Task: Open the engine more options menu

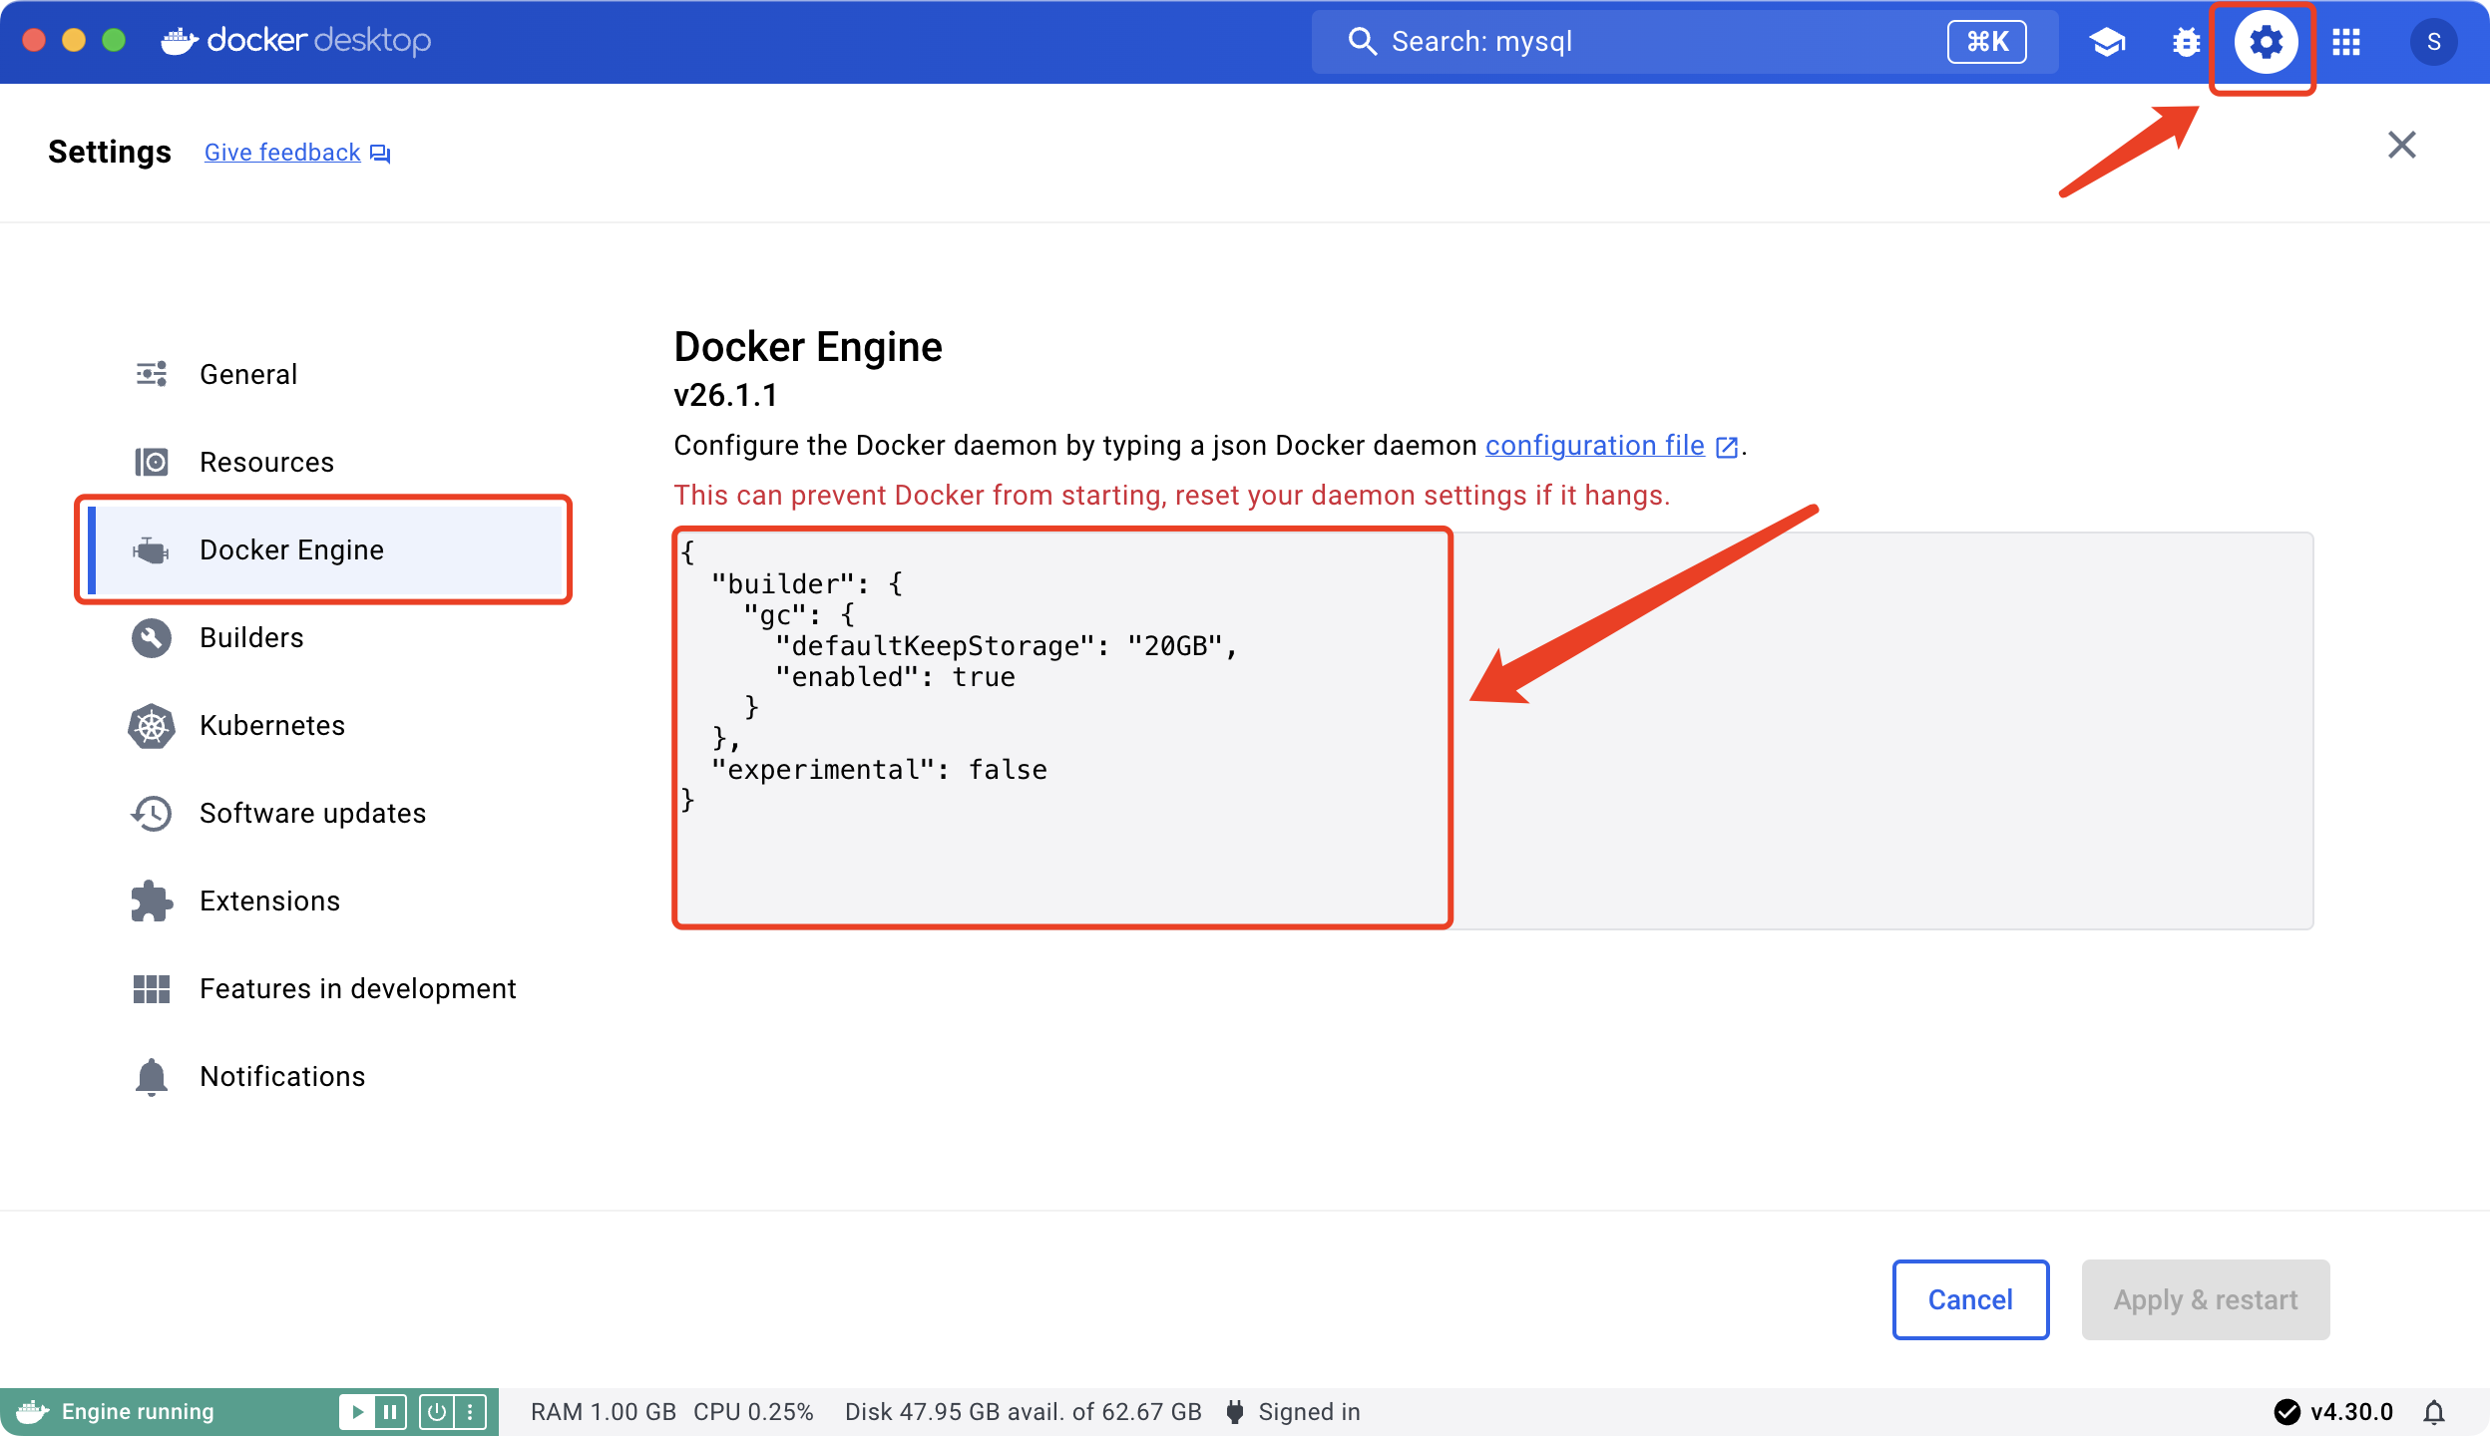Action: (x=470, y=1411)
